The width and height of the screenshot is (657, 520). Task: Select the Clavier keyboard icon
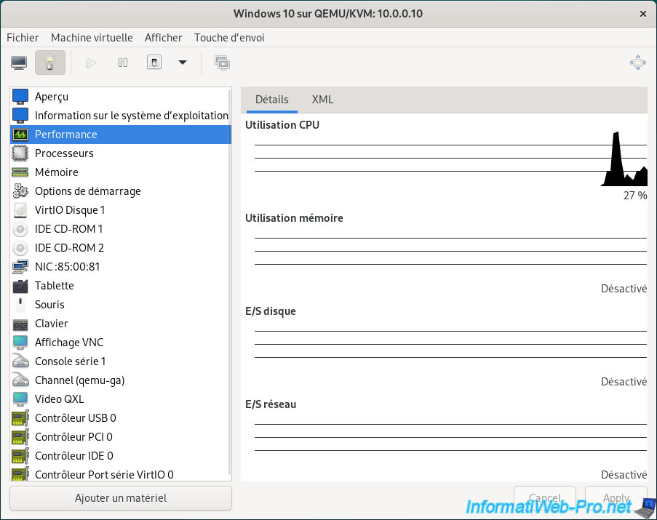click(20, 324)
